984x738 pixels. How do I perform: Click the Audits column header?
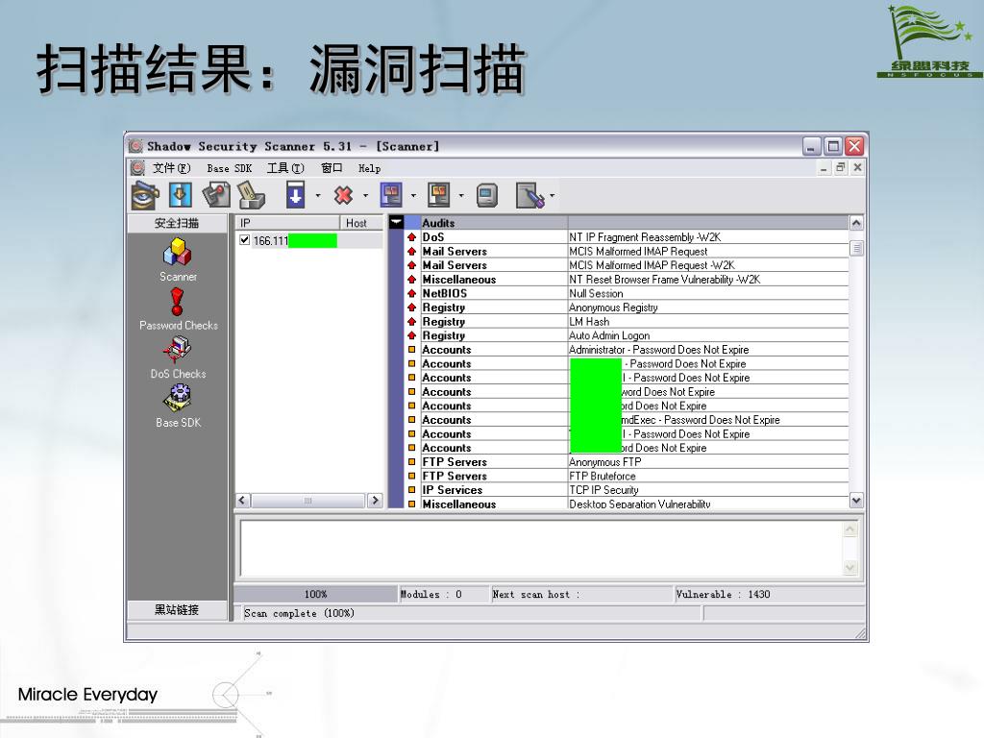pos(494,223)
